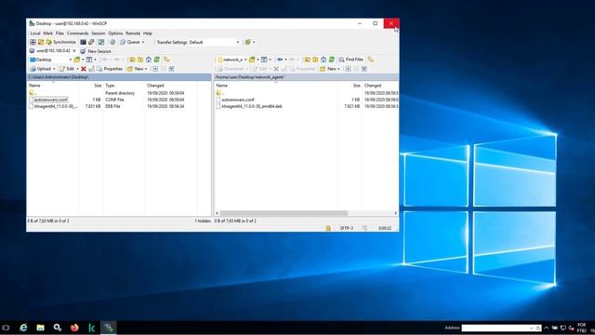Click Upload button

click(x=41, y=69)
